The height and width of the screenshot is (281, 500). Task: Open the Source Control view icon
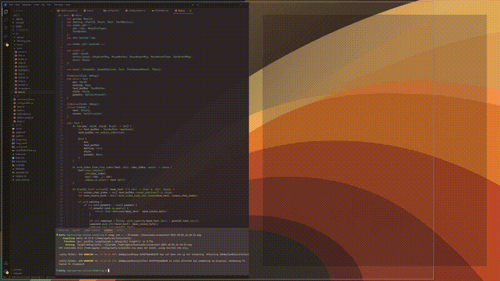point(6,27)
